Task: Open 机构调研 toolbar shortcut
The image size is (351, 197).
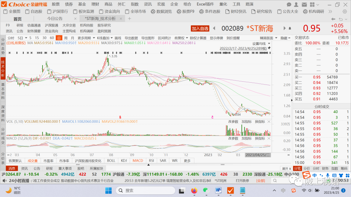Action: [x=313, y=11]
